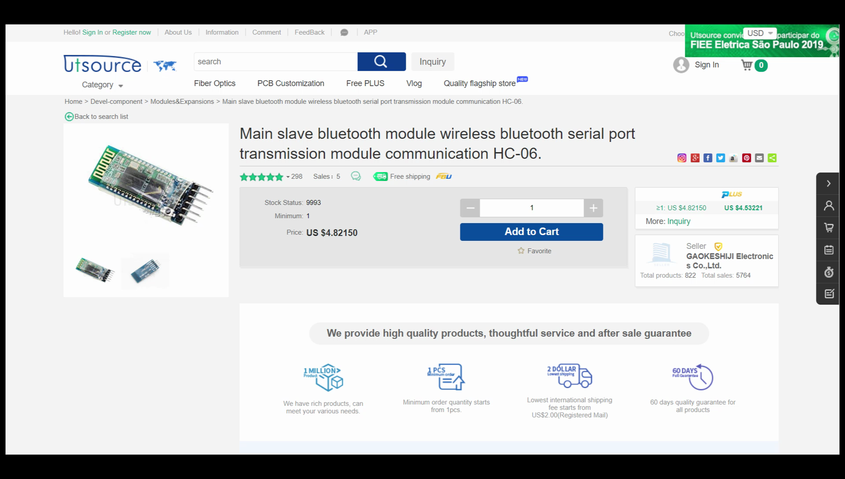Select second product thumbnail image
The height and width of the screenshot is (479, 845).
click(145, 271)
